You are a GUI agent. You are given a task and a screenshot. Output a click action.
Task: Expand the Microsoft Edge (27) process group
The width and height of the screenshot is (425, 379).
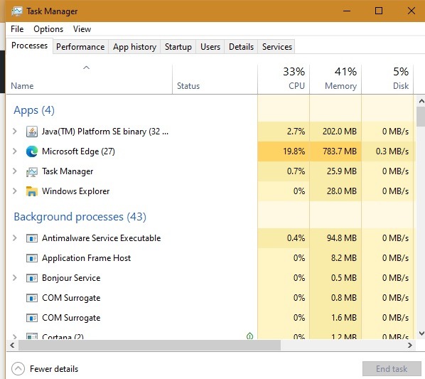(x=15, y=151)
